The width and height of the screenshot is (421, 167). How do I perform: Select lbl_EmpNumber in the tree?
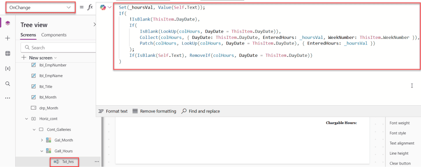click(x=53, y=65)
